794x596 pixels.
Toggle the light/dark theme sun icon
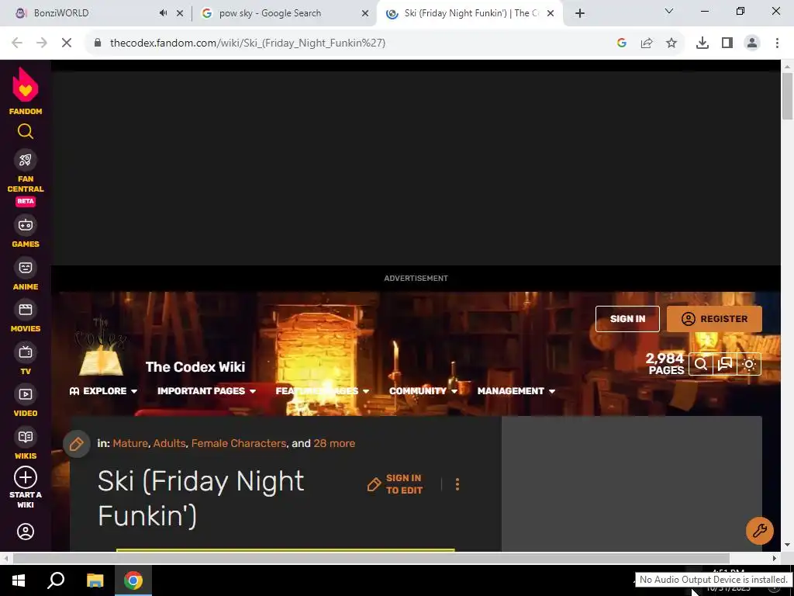pos(749,364)
